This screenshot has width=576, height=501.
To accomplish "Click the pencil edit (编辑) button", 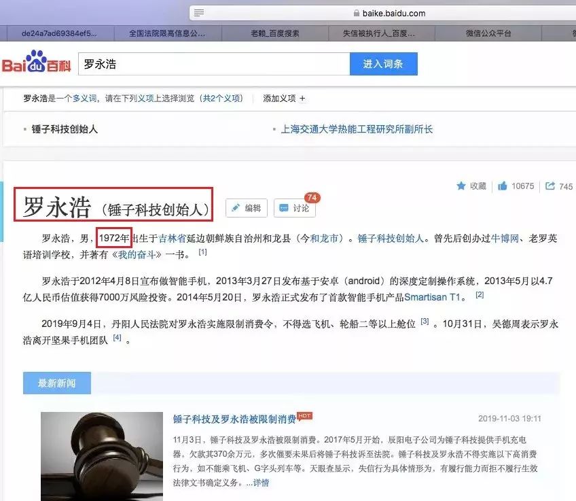I will coord(247,208).
